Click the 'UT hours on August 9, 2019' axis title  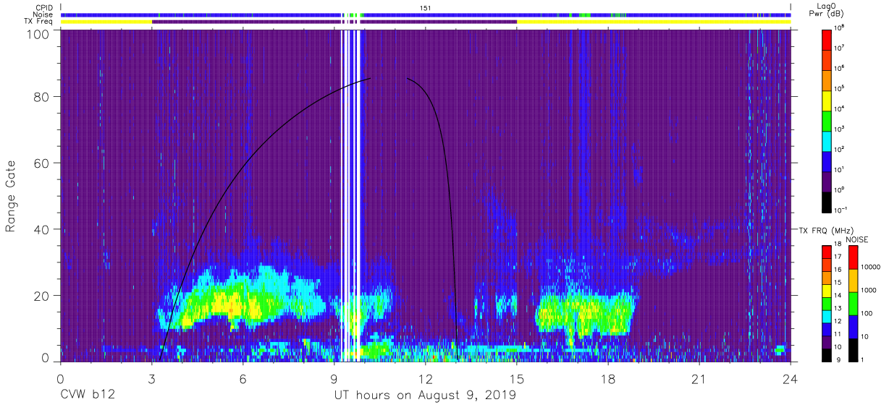425,396
